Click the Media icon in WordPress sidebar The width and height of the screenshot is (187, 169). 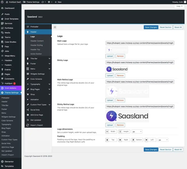pyautogui.click(x=2, y=33)
